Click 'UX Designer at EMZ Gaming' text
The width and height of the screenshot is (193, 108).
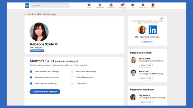click(x=151, y=74)
